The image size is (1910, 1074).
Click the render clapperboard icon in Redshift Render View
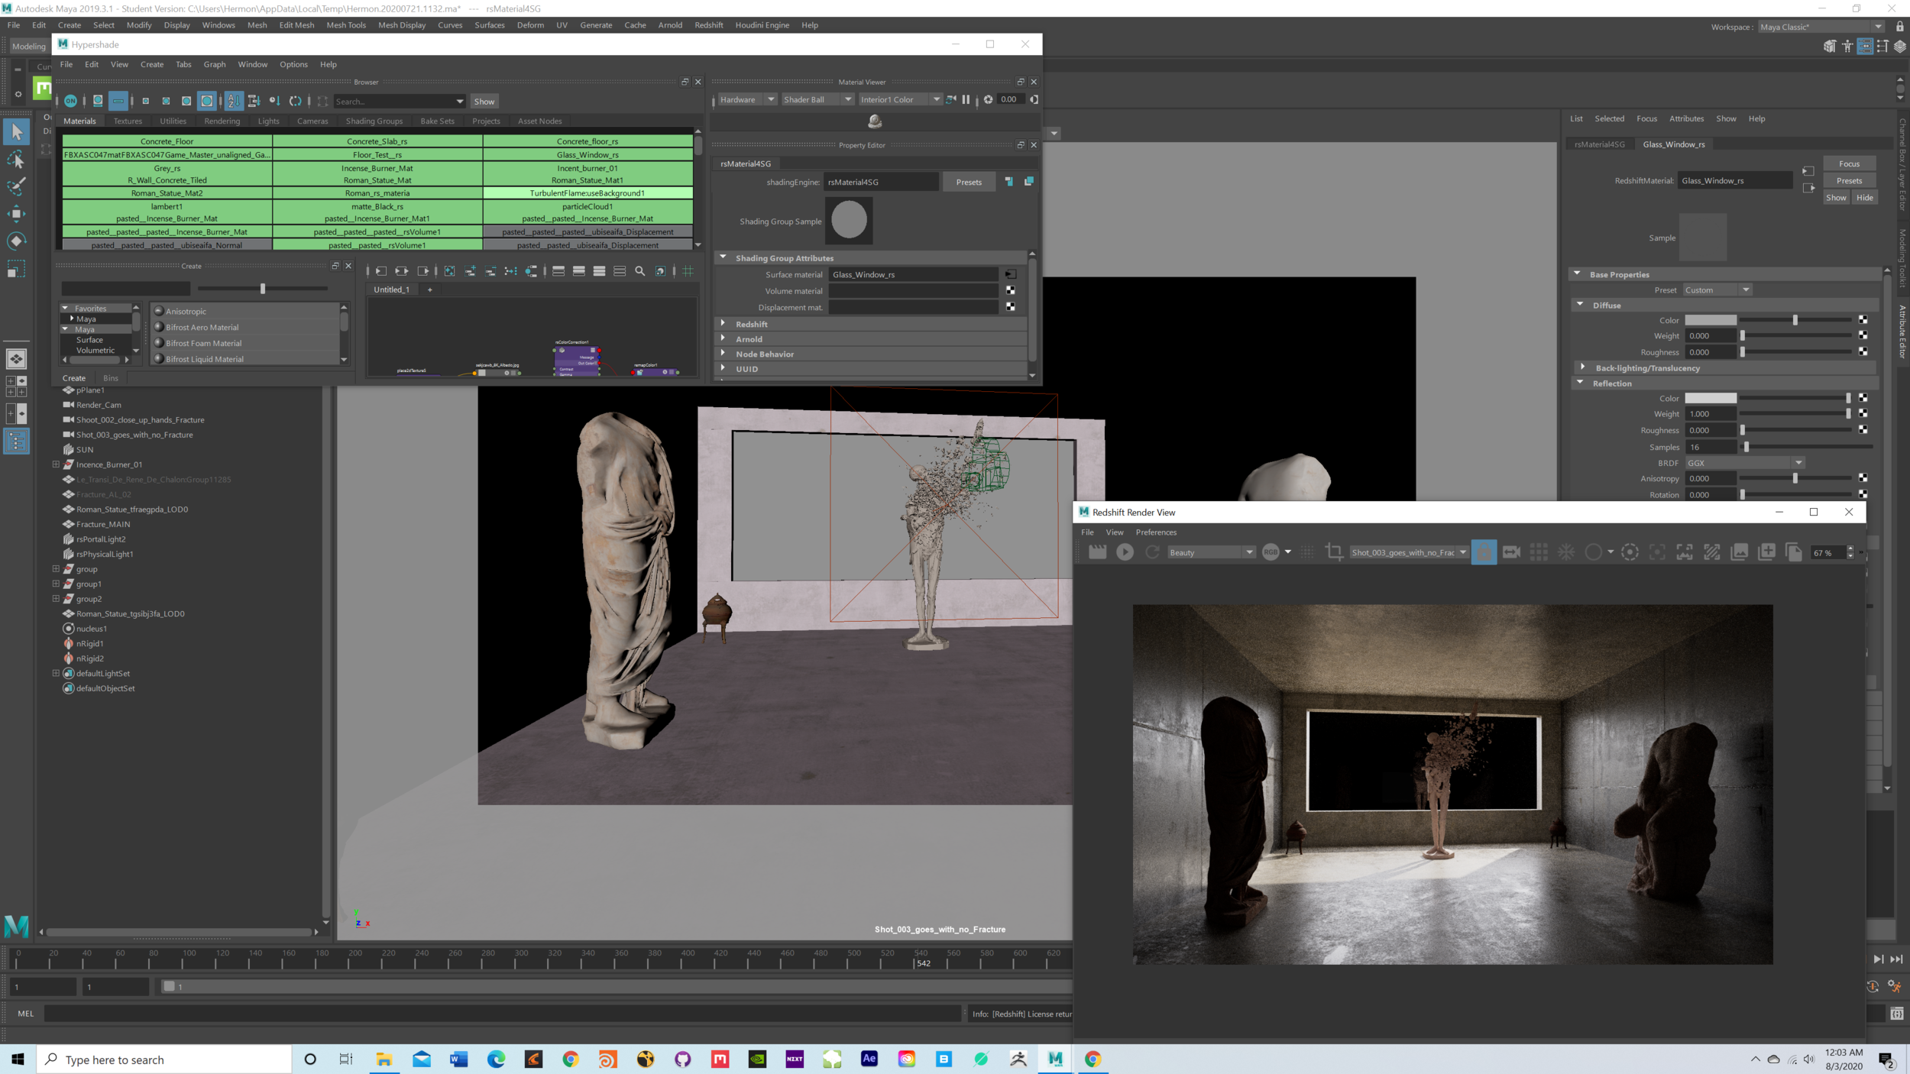pyautogui.click(x=1097, y=552)
